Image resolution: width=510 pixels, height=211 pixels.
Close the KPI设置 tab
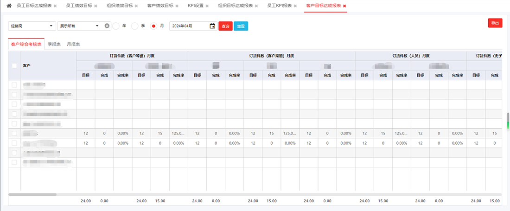[x=207, y=6]
